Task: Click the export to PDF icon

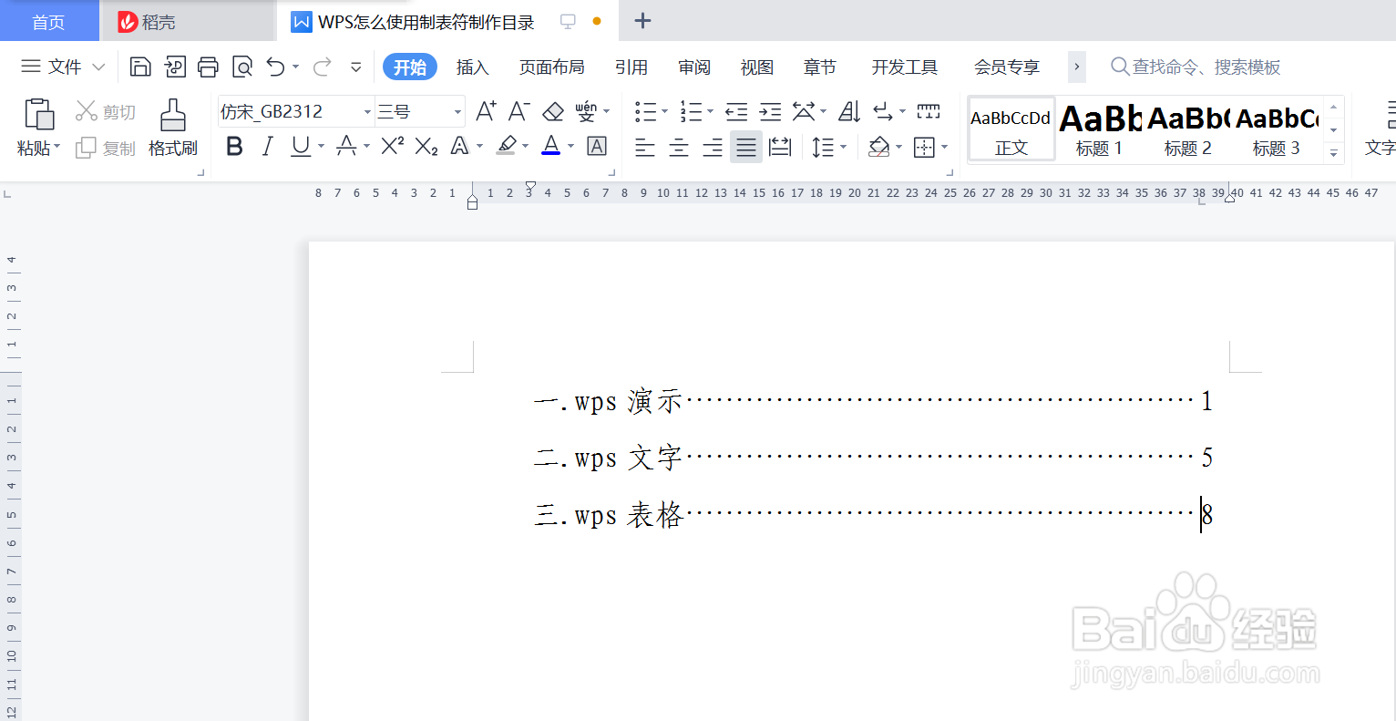Action: [175, 67]
